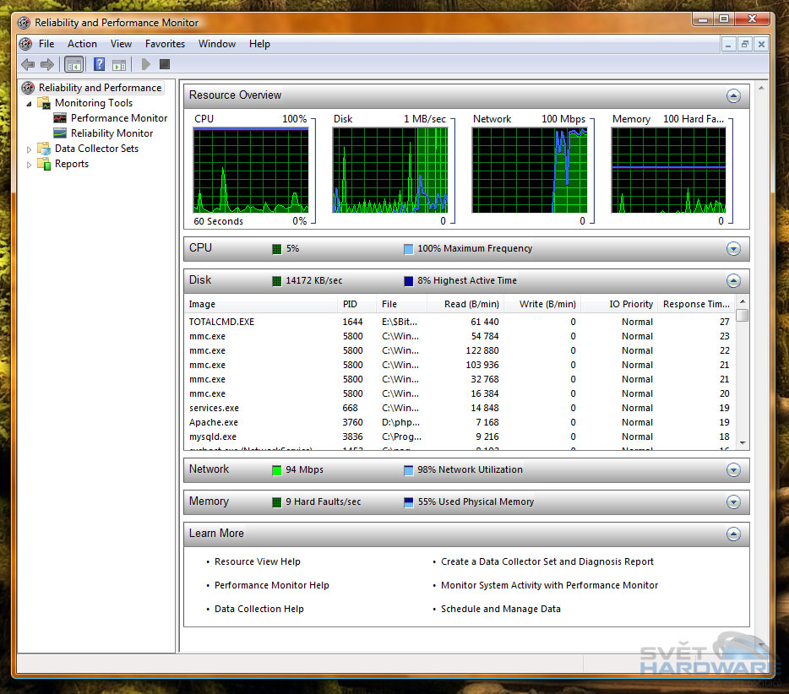Select Reliability Monitor in the tree

pos(112,133)
